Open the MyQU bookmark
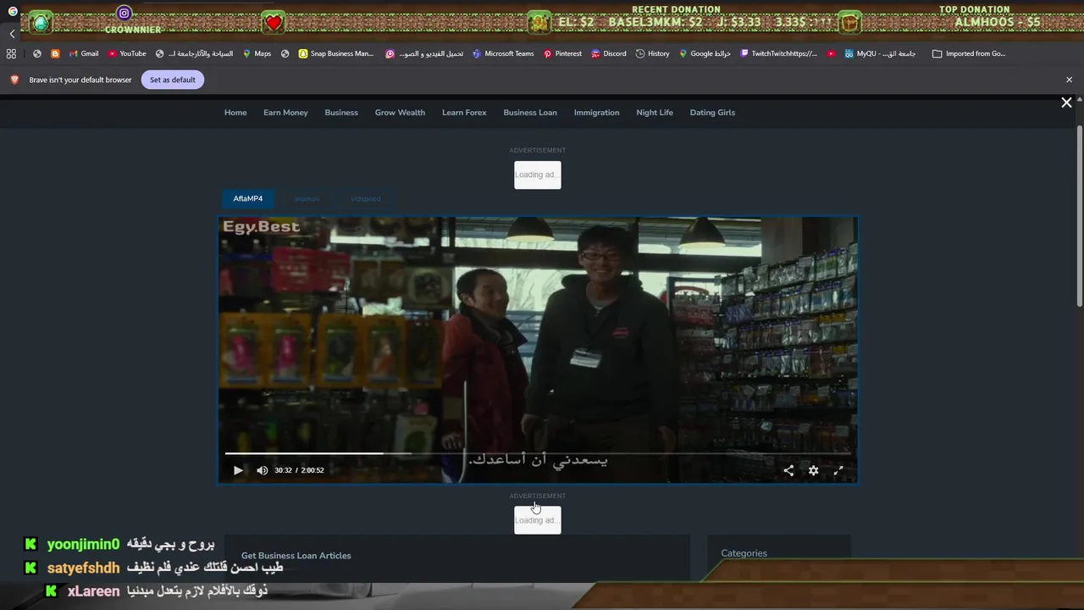 pyautogui.click(x=879, y=53)
